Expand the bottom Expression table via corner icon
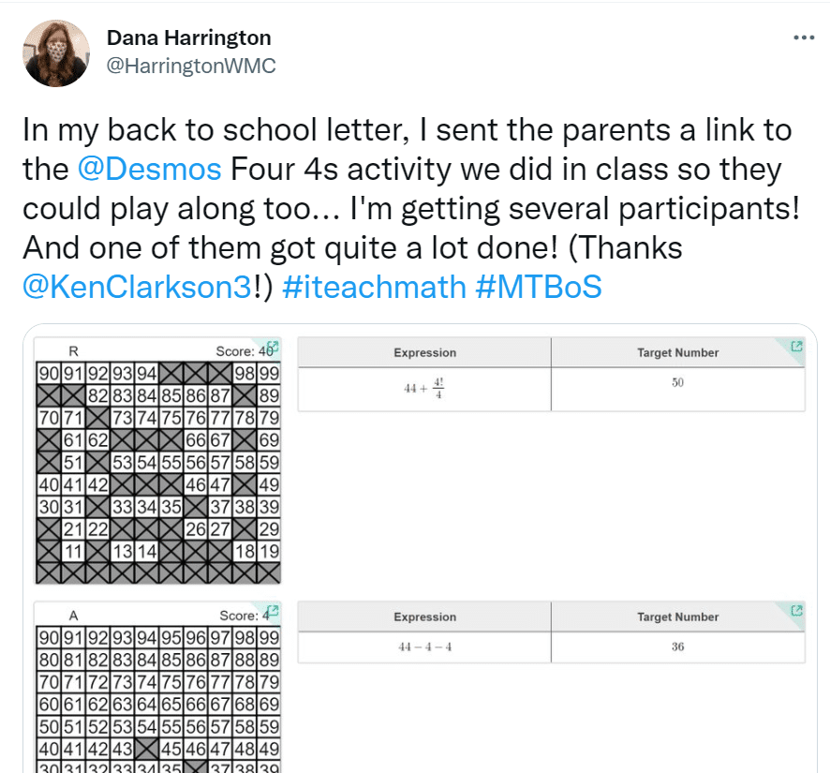Viewport: 830px width, 773px height. (x=796, y=611)
